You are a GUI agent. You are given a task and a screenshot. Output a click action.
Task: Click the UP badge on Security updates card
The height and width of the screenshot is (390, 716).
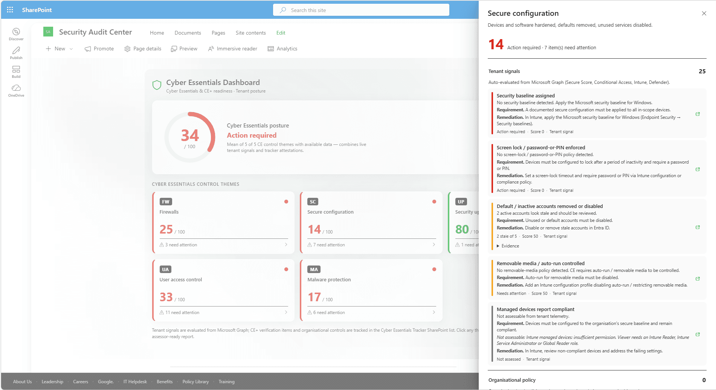point(461,202)
